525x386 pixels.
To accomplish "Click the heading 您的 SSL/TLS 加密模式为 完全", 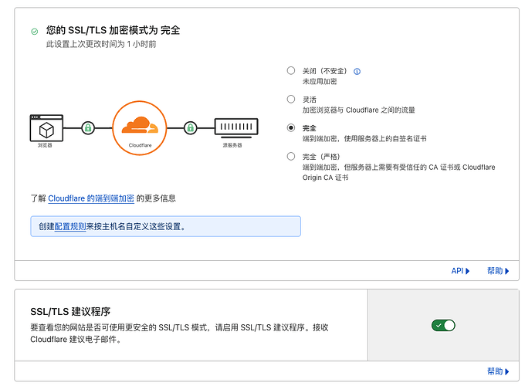I will pos(113,30).
